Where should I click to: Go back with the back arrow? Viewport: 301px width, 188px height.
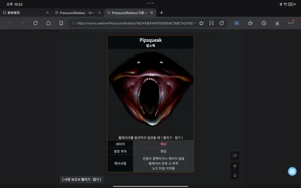tap(10, 23)
